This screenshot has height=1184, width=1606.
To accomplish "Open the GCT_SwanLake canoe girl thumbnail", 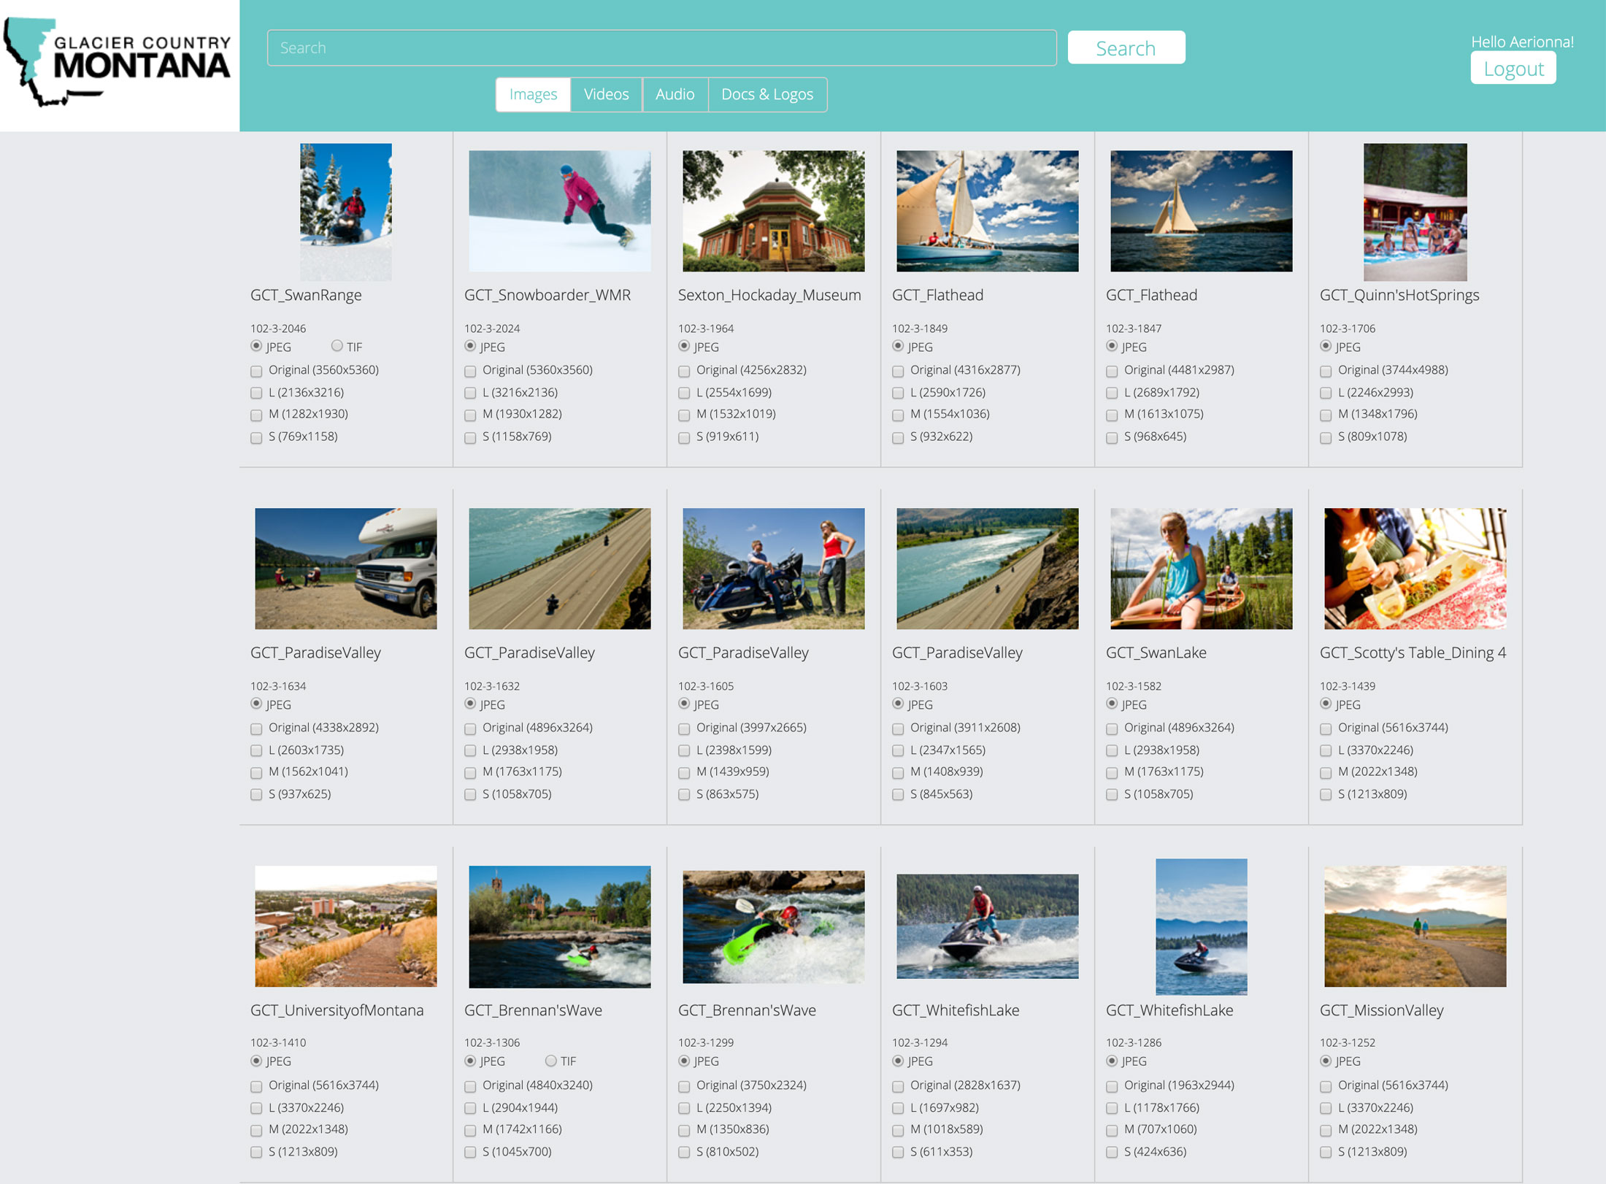I will [x=1202, y=569].
